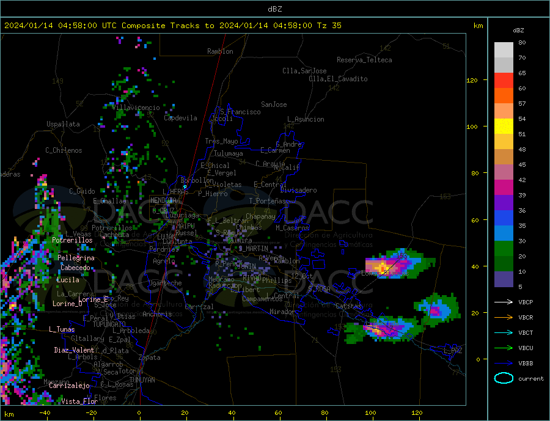Viewport: 550px width, 421px height.
Task: Select the green 20 dBZ color swatch
Action: [x=504, y=249]
